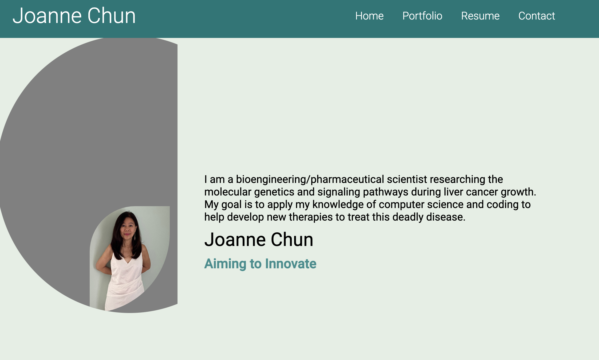Click empty teal header area left of Home

click(240, 19)
